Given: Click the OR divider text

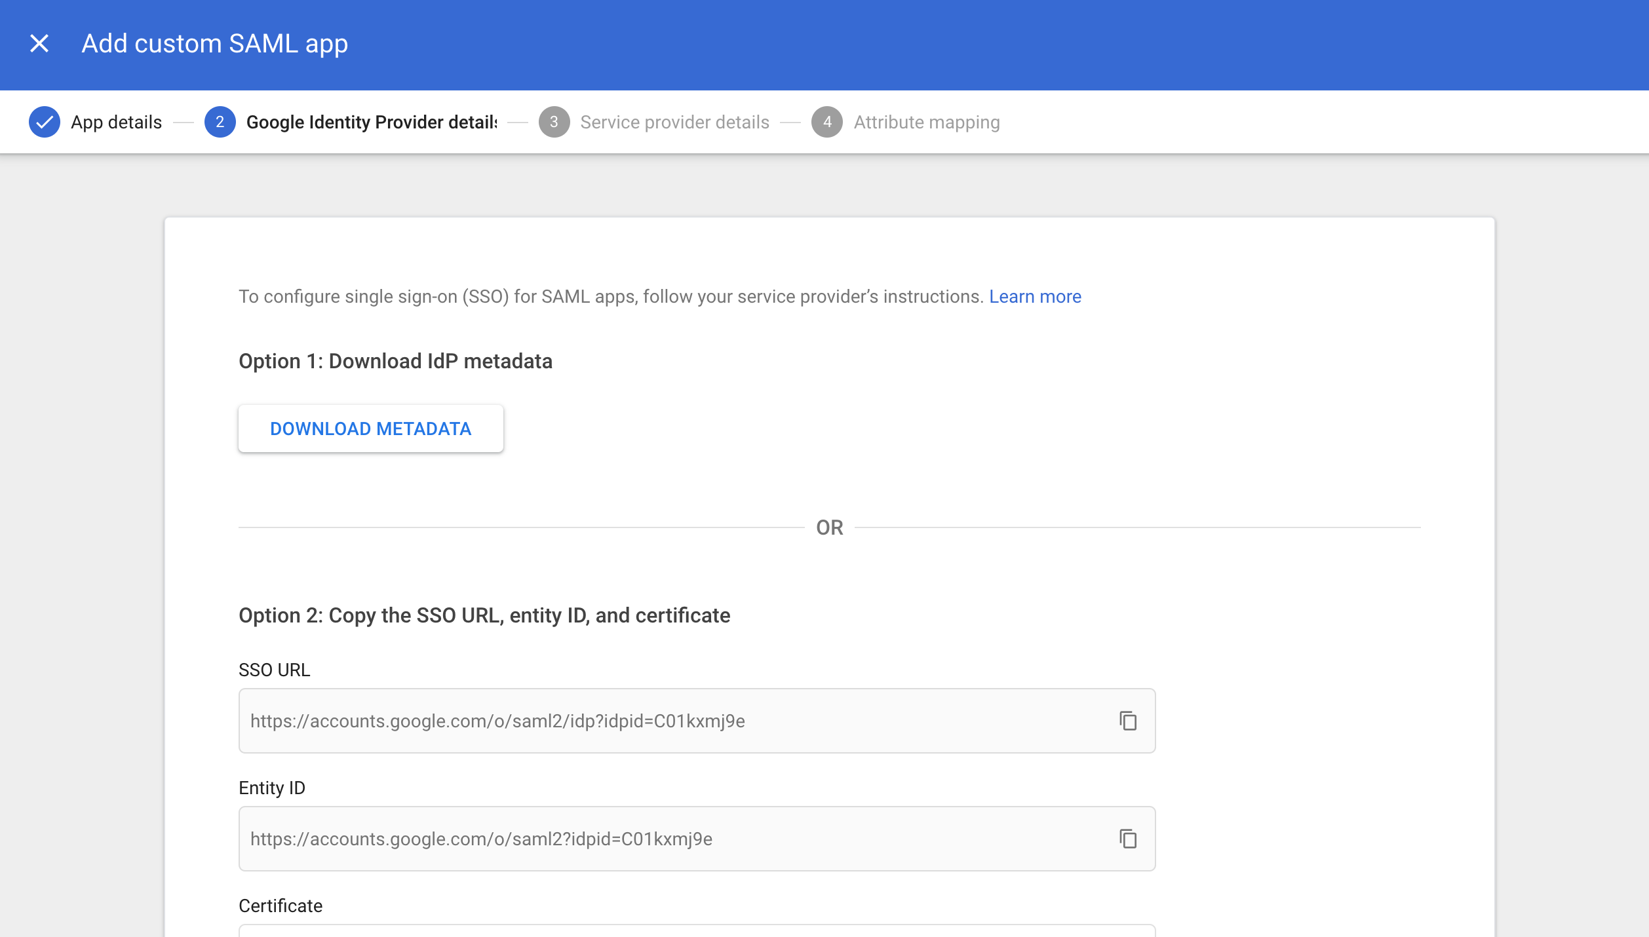Looking at the screenshot, I should point(829,527).
